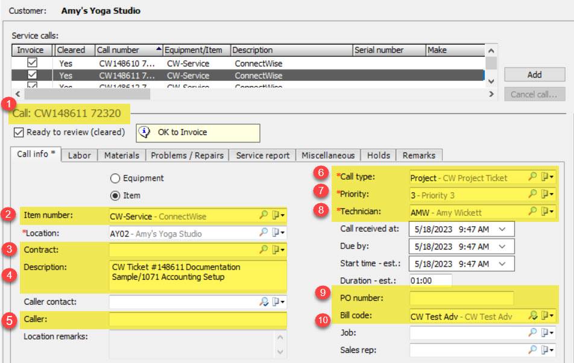The height and width of the screenshot is (363, 574).
Task: Click the Duration - est. field
Action: (x=430, y=280)
